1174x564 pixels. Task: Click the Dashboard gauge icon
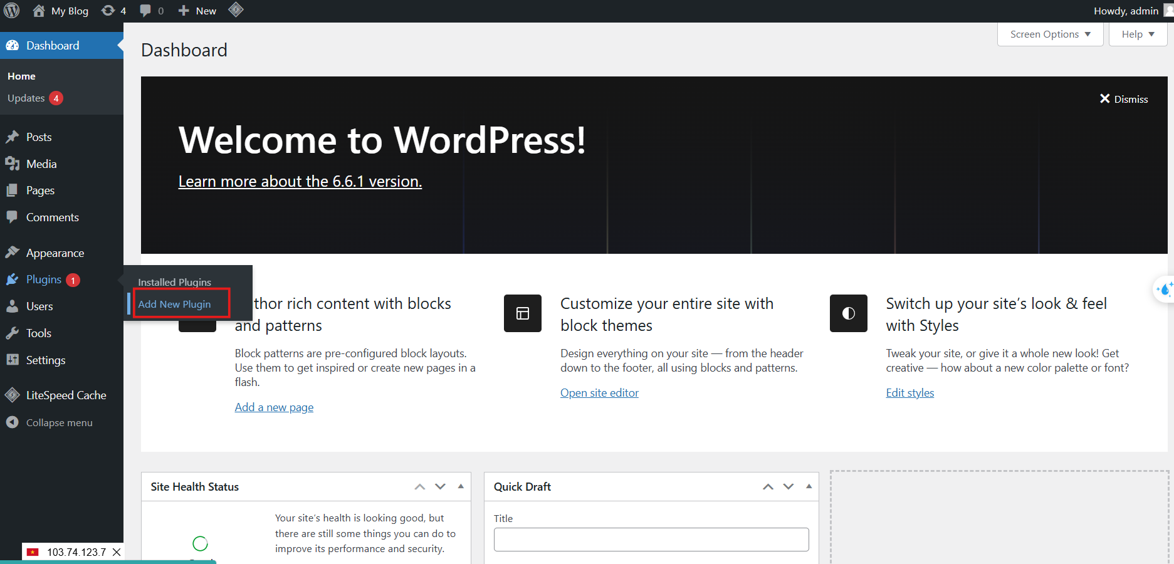13,45
